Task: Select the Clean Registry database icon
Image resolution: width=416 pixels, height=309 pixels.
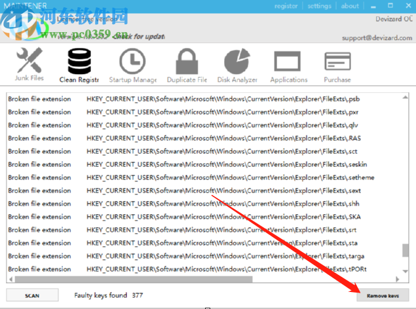Action: 79,61
